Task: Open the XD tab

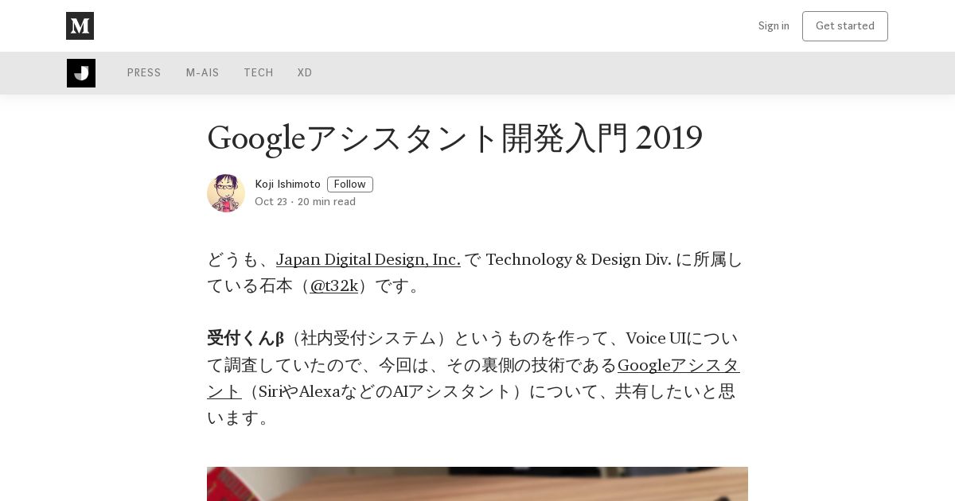Action: tap(305, 73)
